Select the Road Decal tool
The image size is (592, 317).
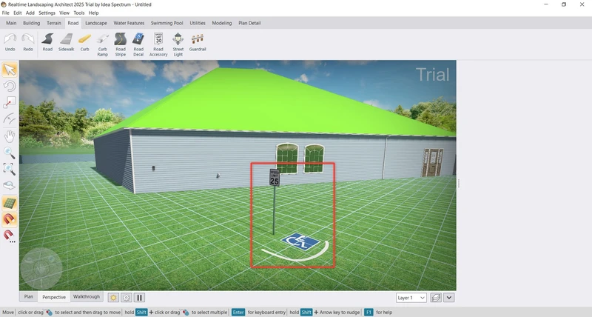[138, 43]
